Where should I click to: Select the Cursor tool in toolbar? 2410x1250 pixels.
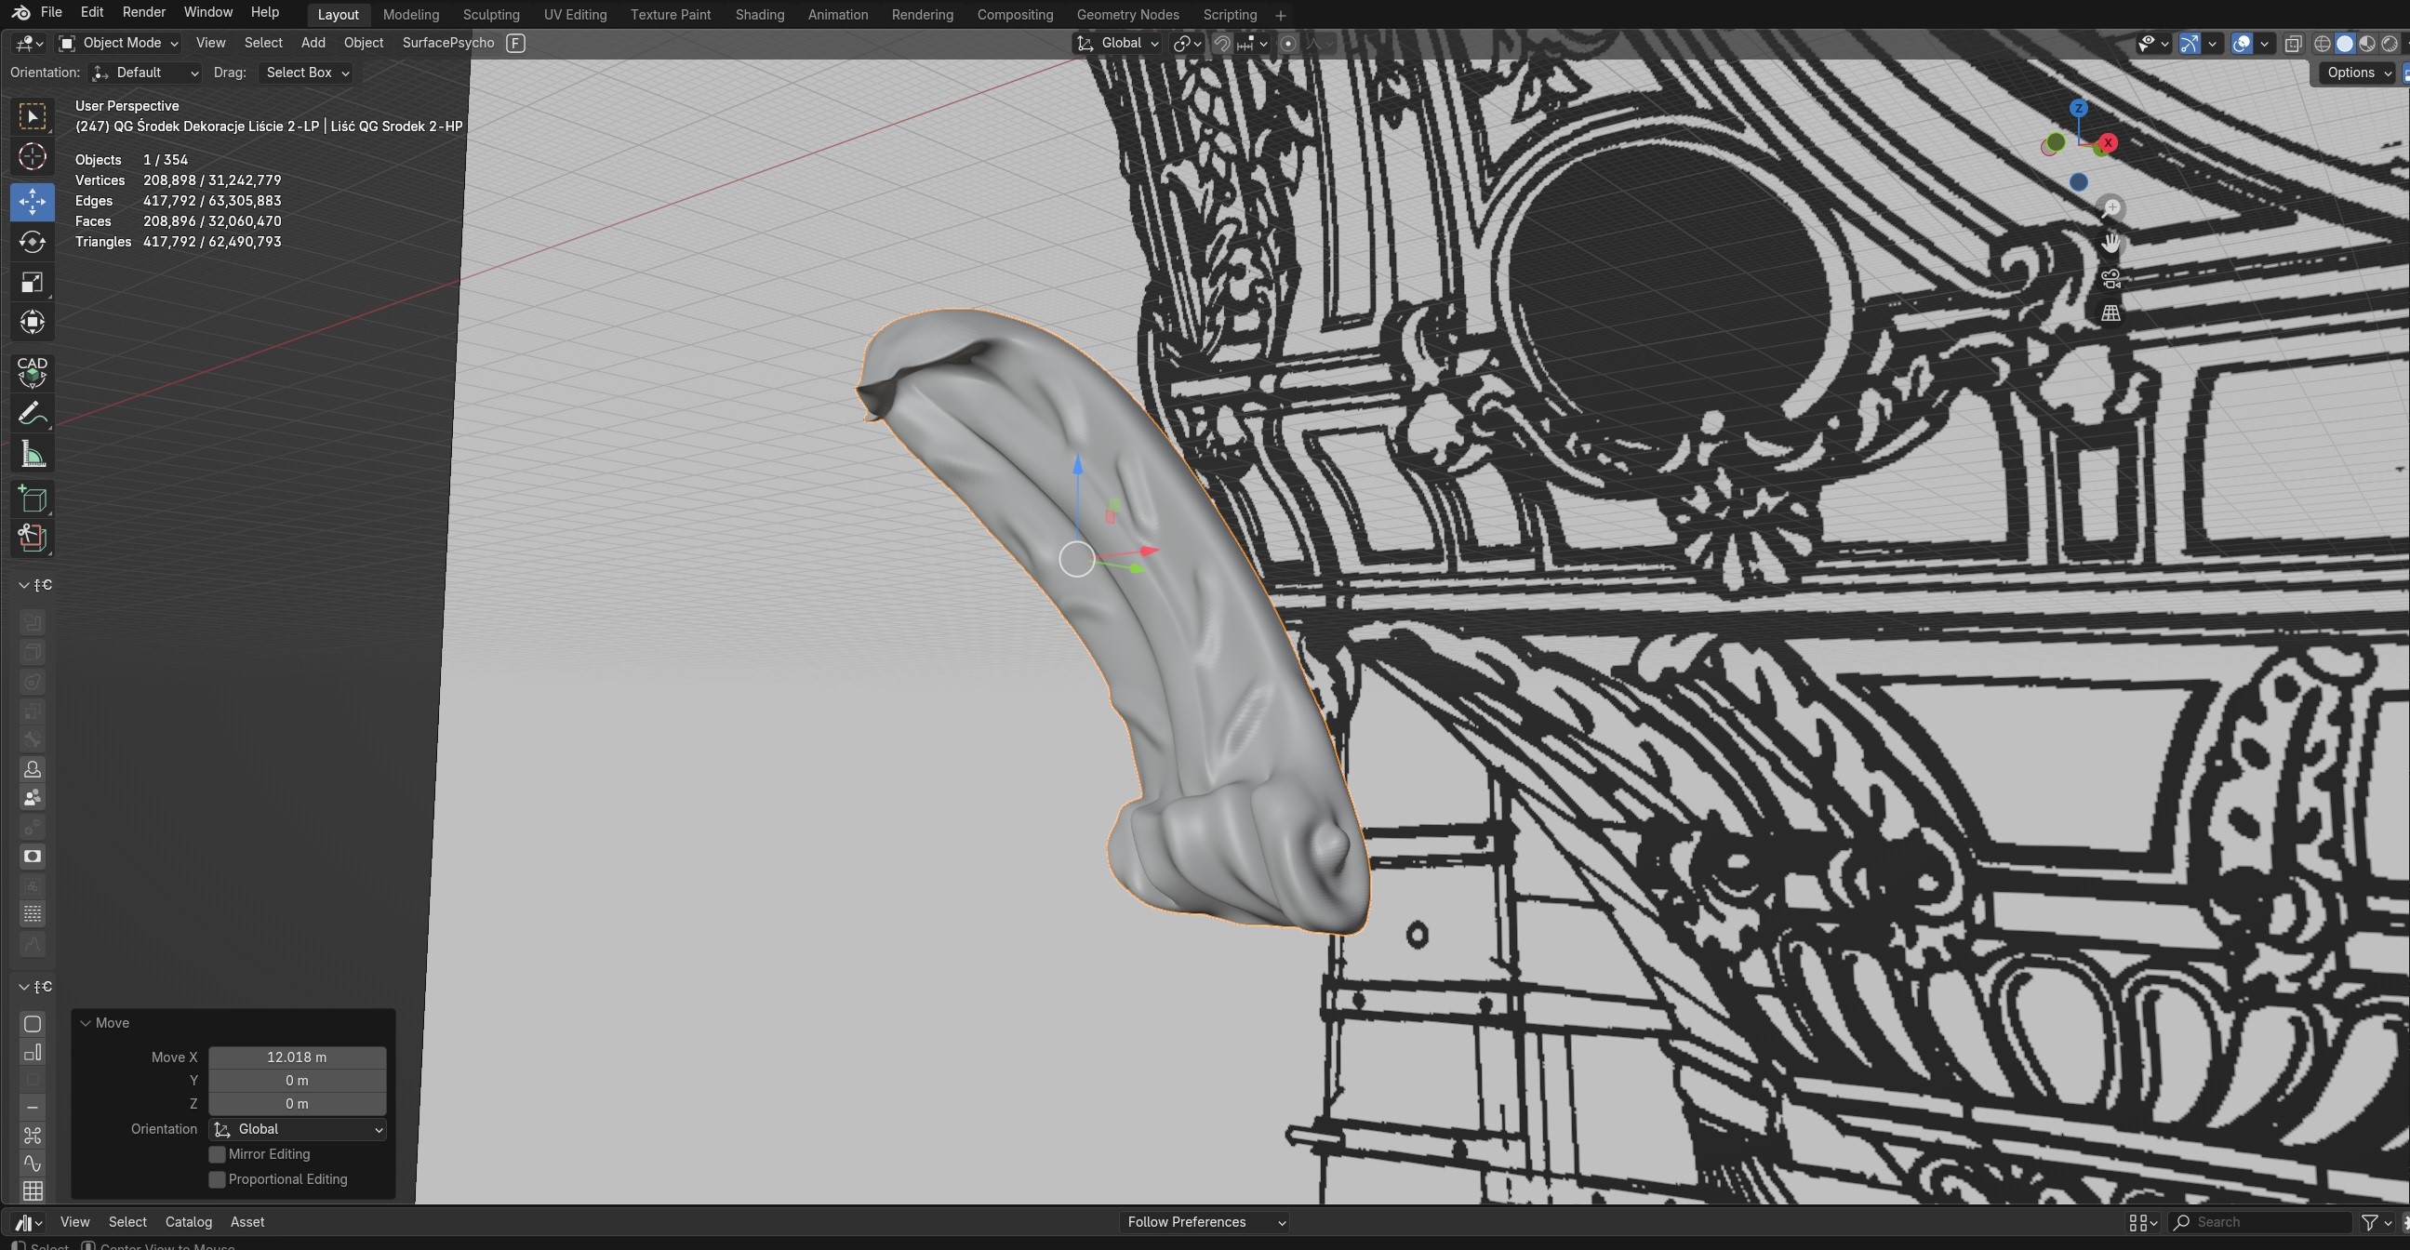32,156
